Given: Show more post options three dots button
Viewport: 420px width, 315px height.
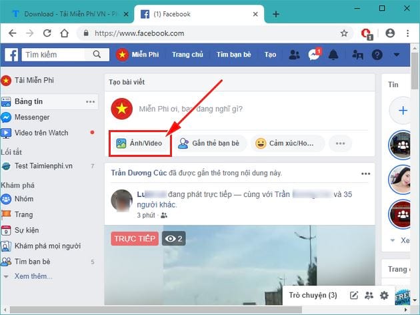Looking at the screenshot, I should pos(340,143).
